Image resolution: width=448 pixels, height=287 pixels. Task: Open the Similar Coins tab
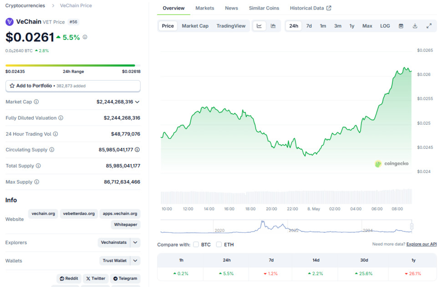264,8
